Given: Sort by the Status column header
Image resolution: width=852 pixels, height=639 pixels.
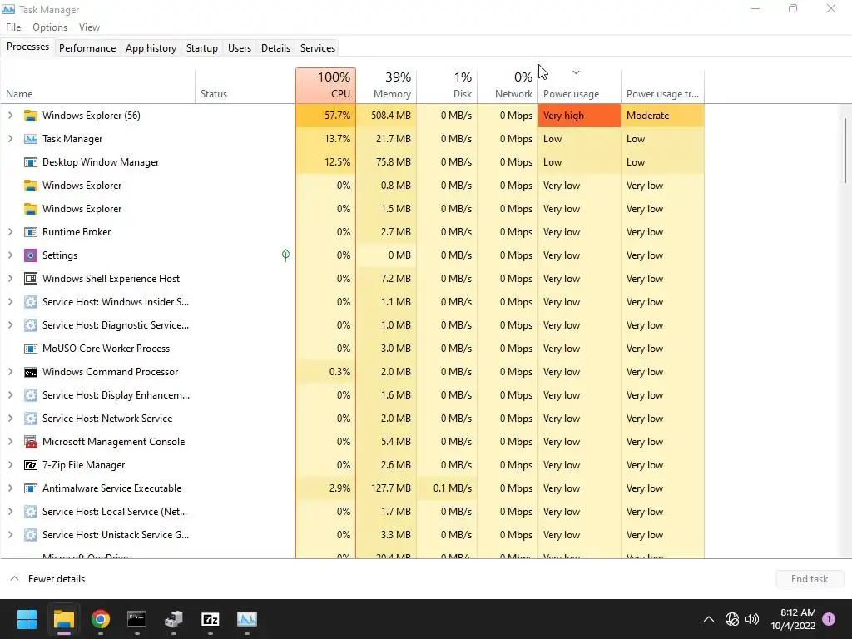Looking at the screenshot, I should click(x=245, y=86).
